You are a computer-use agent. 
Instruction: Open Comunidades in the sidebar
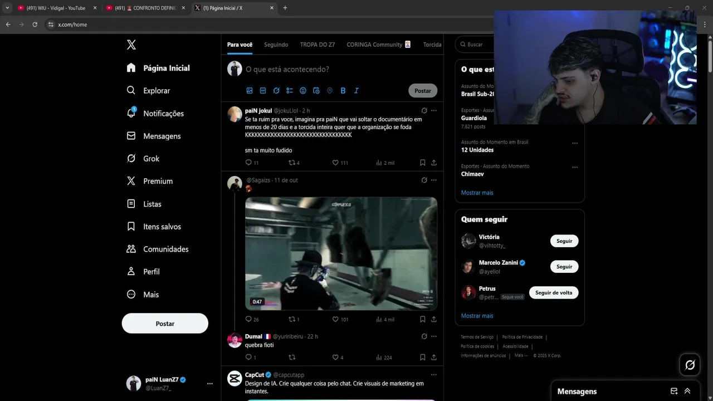(x=158, y=249)
